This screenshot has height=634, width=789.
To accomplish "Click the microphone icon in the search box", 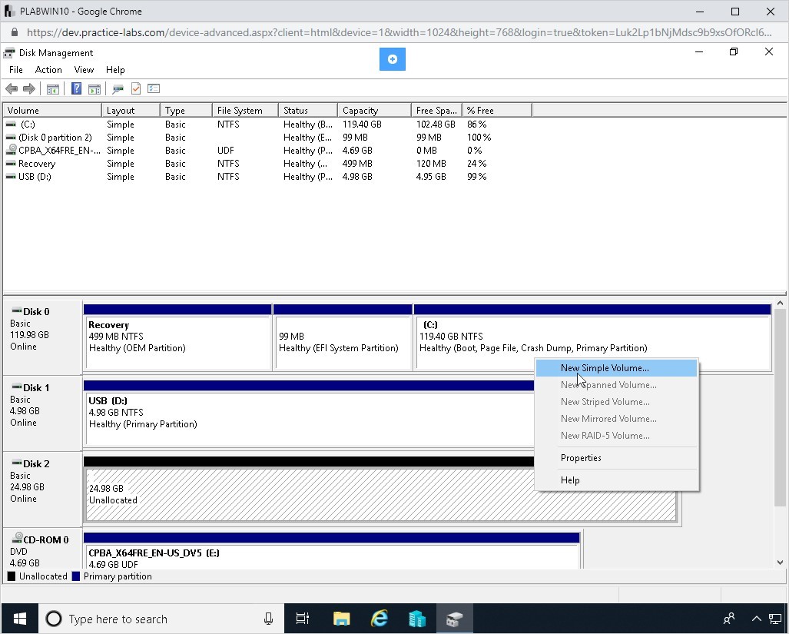I will pos(268,619).
